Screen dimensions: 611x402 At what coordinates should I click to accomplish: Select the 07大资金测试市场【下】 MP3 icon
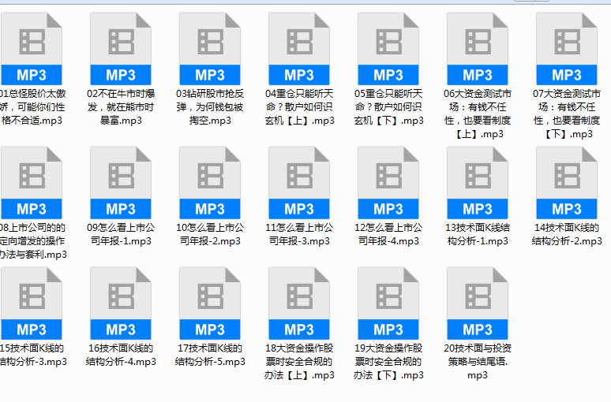[567, 49]
